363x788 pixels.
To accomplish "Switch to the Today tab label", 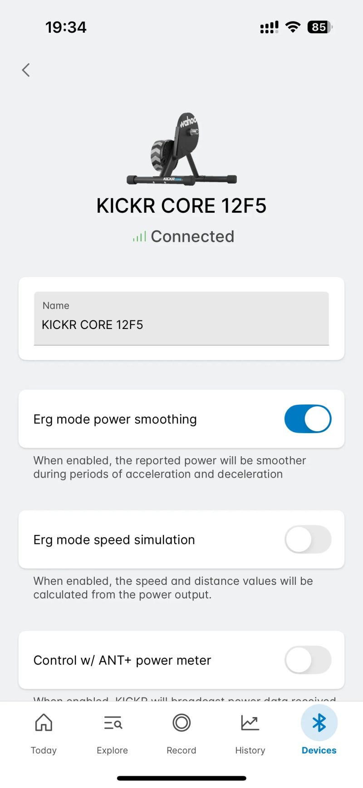I will [44, 750].
